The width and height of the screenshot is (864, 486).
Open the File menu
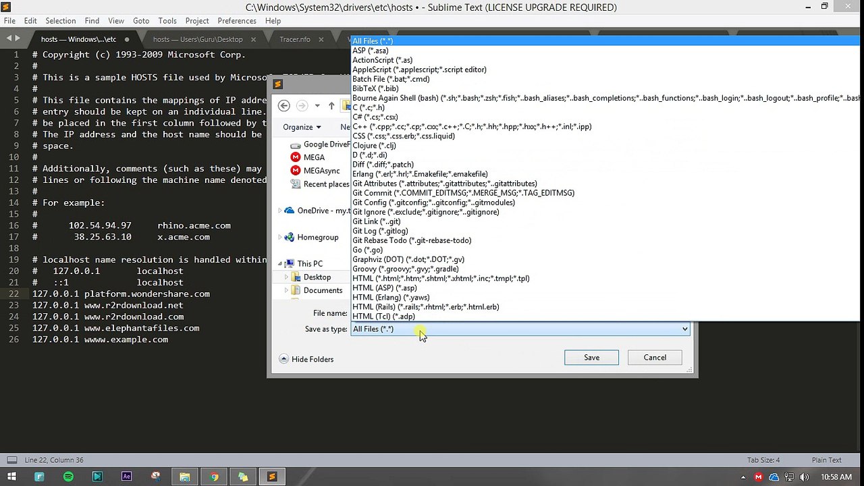(x=9, y=21)
